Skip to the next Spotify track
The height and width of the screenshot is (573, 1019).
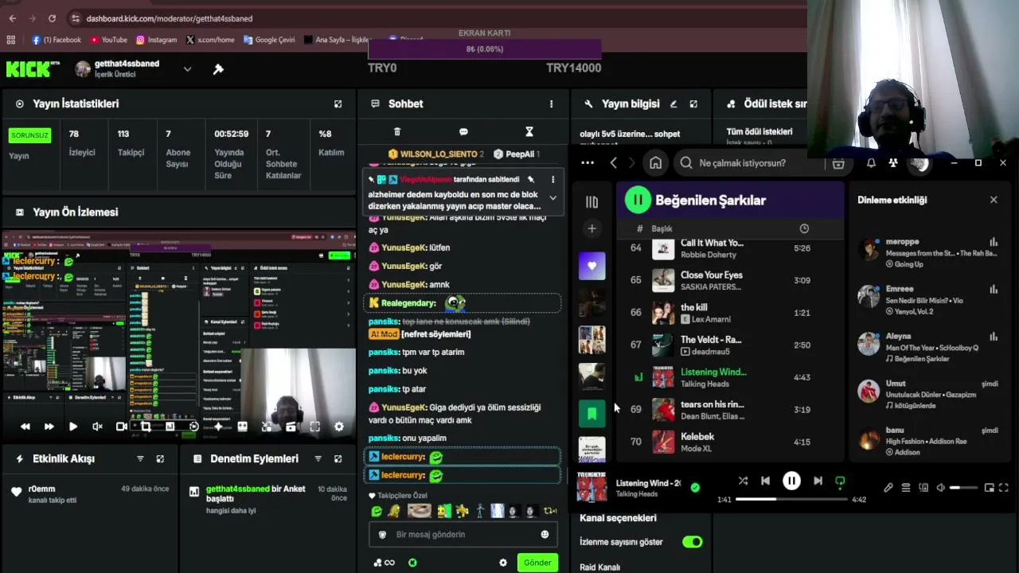click(818, 481)
